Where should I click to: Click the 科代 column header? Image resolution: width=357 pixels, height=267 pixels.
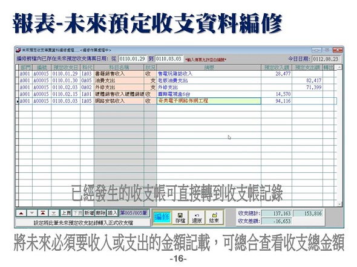tap(87, 68)
